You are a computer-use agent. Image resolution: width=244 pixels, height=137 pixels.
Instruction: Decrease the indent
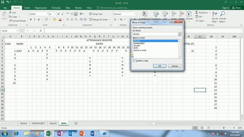click(x=81, y=19)
